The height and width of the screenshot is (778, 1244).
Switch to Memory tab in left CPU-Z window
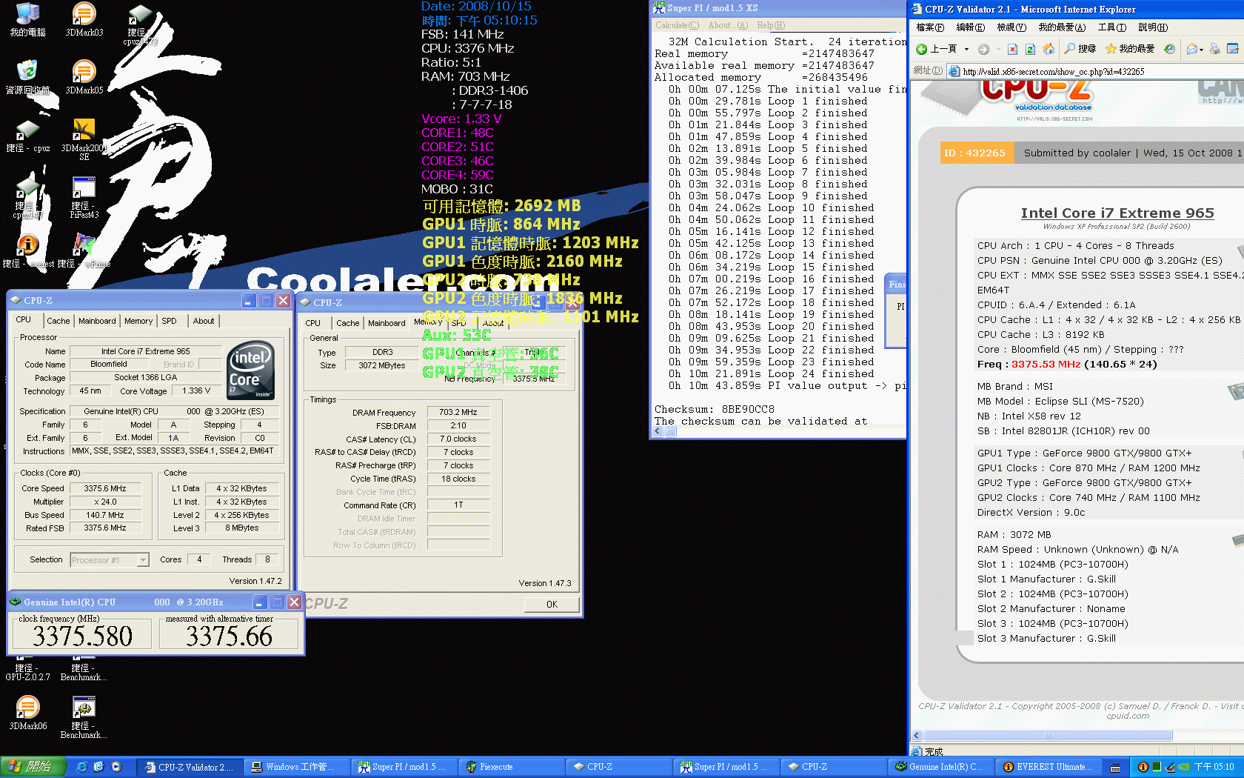138,321
